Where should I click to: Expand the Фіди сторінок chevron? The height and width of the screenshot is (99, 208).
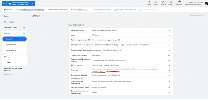[x=169, y=65]
